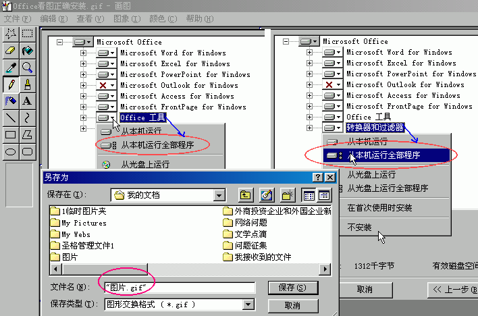Image resolution: width=478 pixels, height=316 pixels.
Task: Click the 文件名 input field
Action: (x=180, y=288)
